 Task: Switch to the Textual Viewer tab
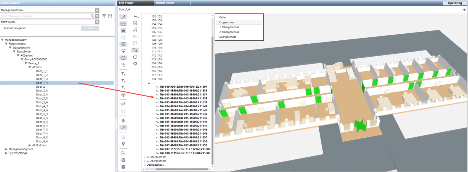pyautogui.click(x=165, y=3)
